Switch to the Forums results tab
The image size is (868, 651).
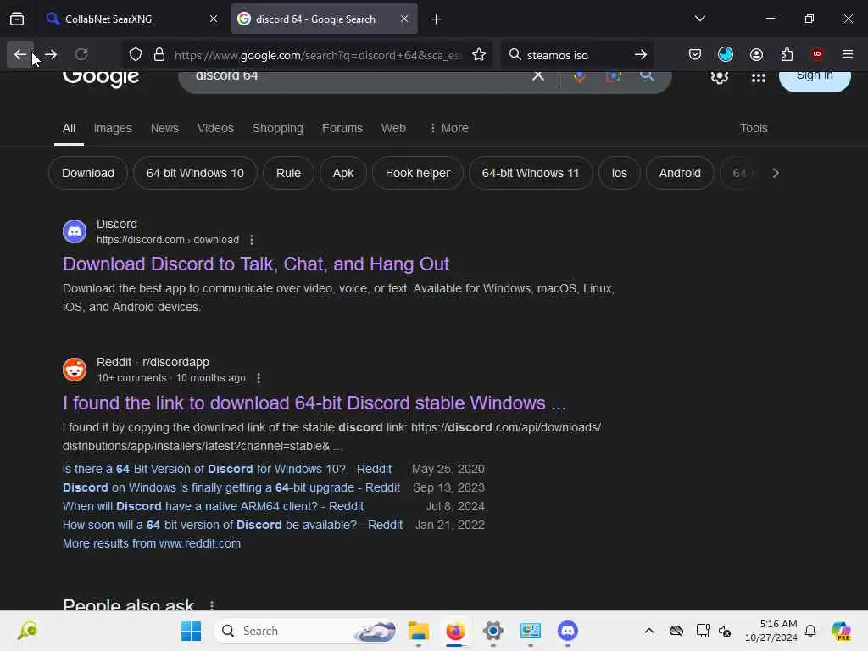click(x=342, y=129)
